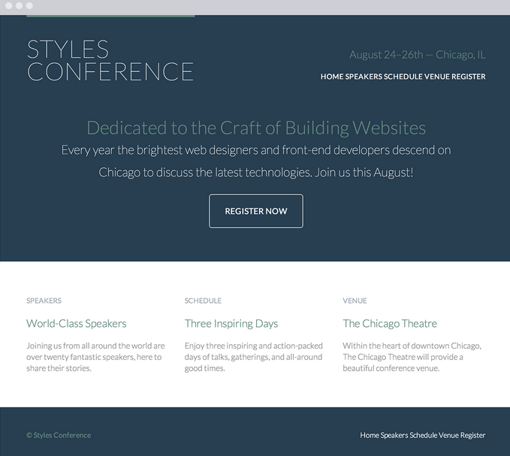Click the SPEAKERS section label

point(44,301)
